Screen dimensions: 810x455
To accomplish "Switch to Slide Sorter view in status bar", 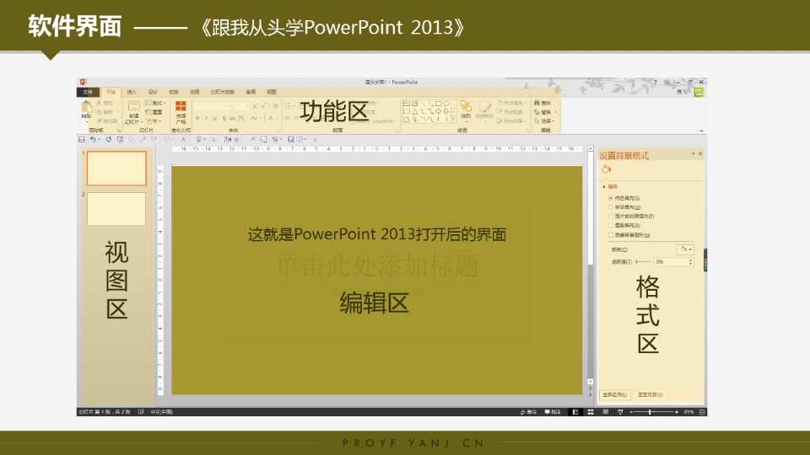I will pos(591,412).
